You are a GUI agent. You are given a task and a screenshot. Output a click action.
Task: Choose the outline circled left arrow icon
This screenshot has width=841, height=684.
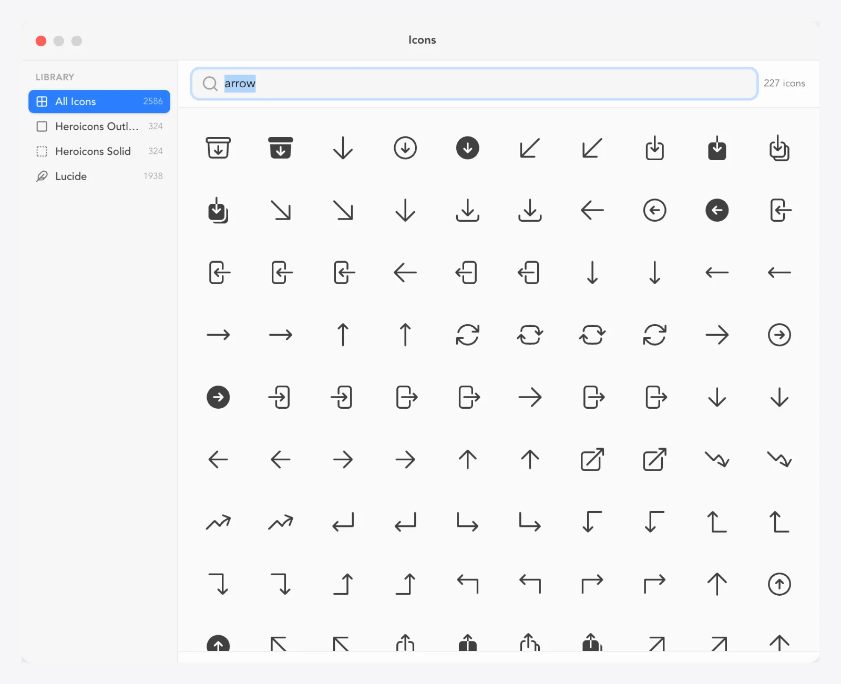click(655, 210)
